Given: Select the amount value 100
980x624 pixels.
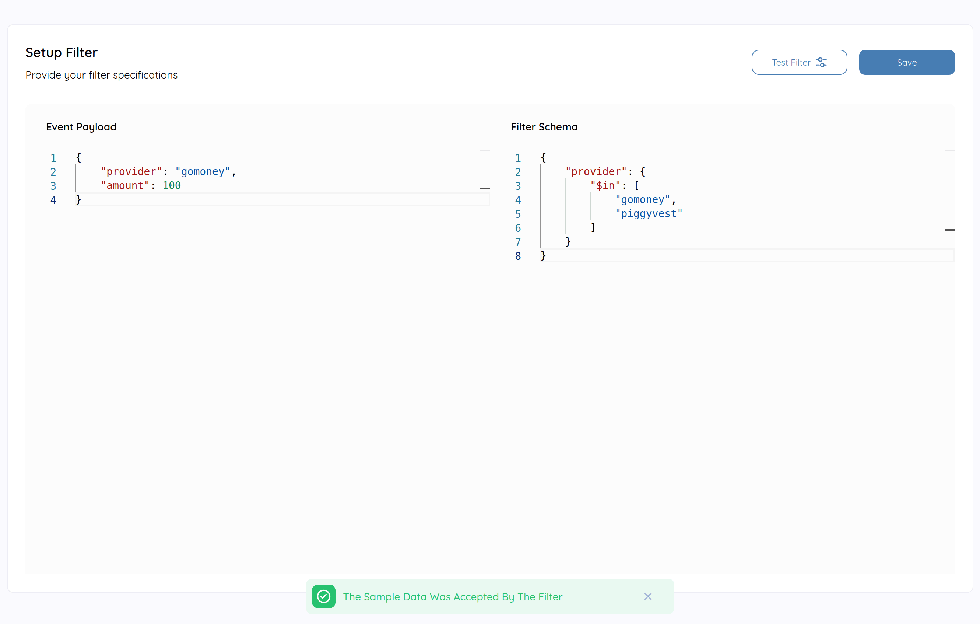Looking at the screenshot, I should (171, 185).
